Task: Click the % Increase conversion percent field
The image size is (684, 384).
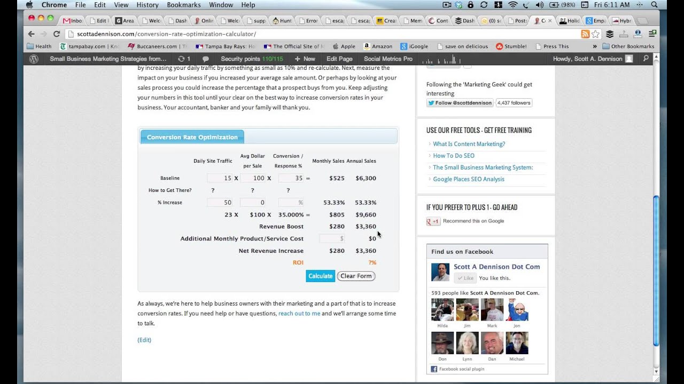Action: pyautogui.click(x=291, y=203)
